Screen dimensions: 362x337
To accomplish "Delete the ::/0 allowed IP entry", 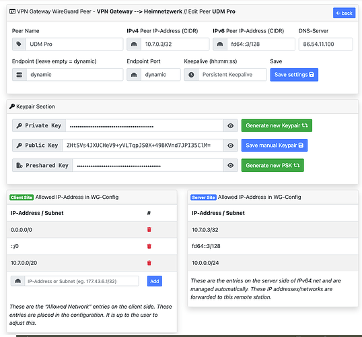I will 149,246.
